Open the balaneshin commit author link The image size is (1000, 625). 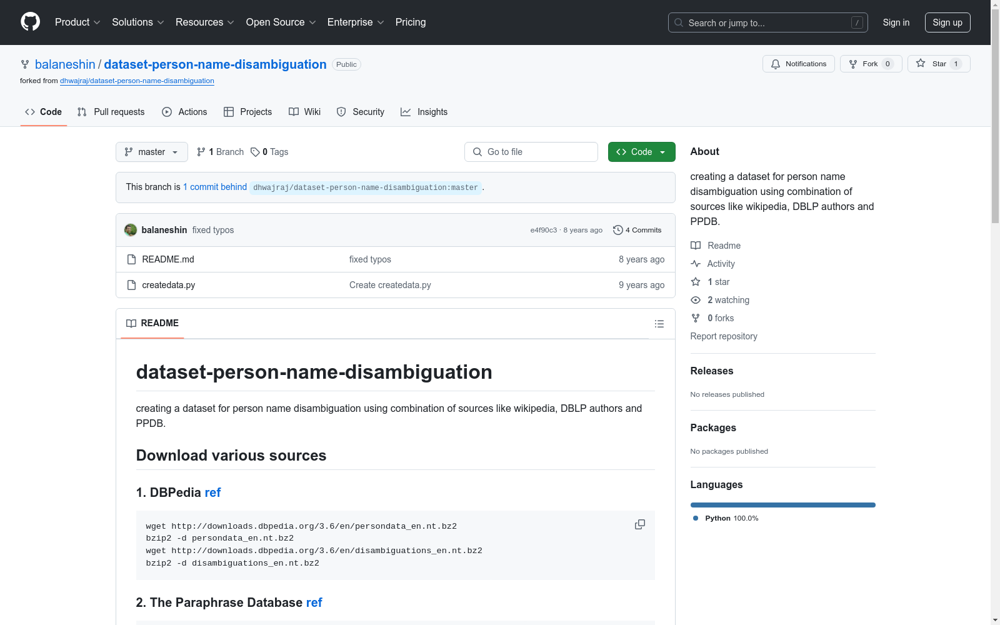164,230
